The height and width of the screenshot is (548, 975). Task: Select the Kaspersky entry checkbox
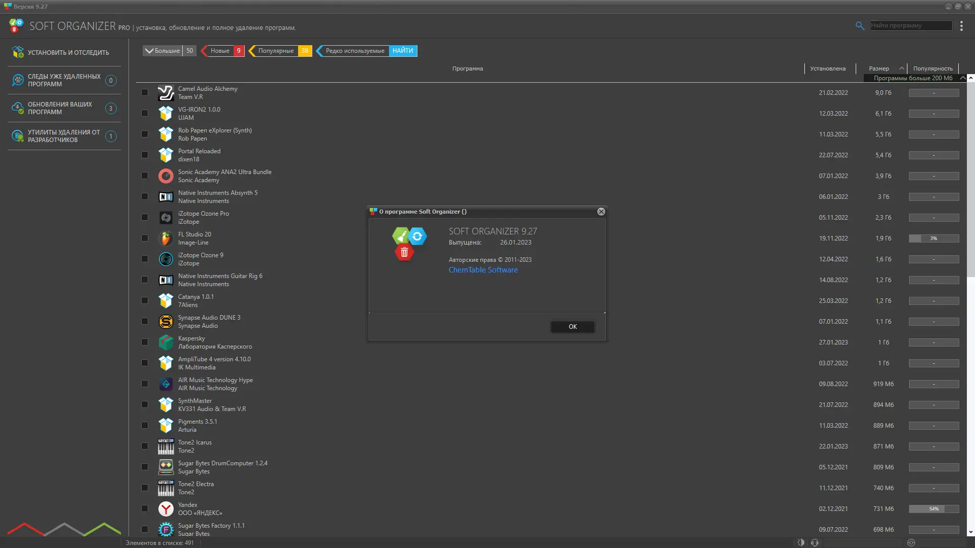(145, 342)
